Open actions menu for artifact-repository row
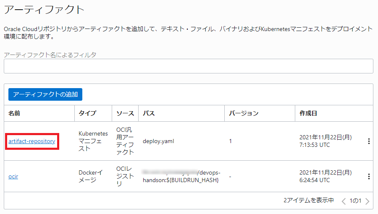The width and height of the screenshot is (378, 214). click(x=369, y=141)
